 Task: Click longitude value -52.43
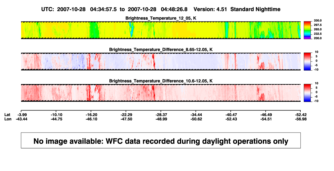[231, 119]
